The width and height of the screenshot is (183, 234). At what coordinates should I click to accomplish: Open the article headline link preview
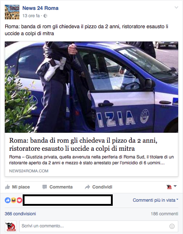click(x=83, y=144)
